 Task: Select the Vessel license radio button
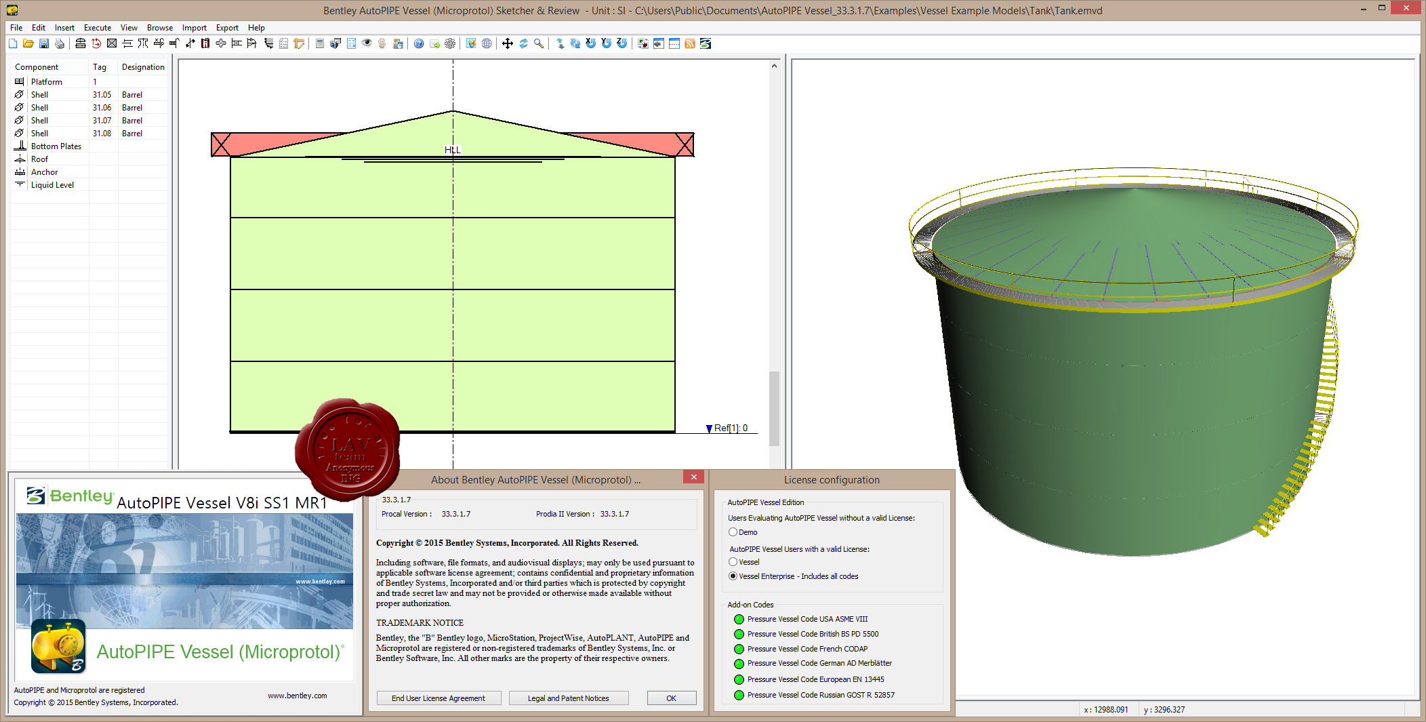point(733,562)
